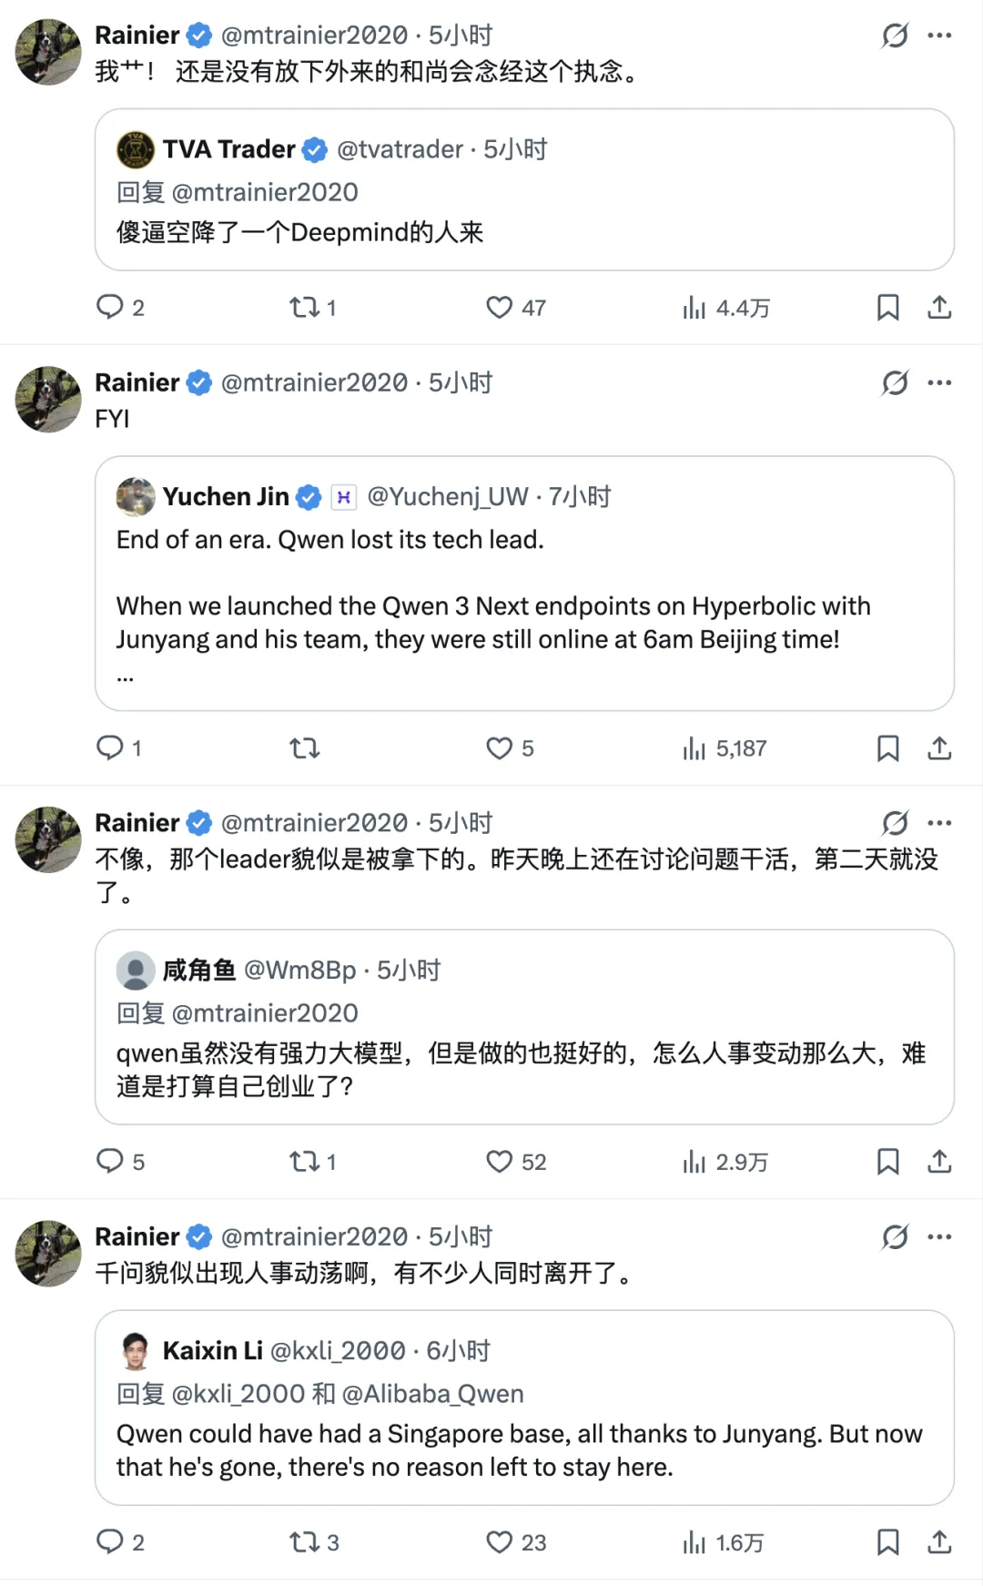Toggle the like heart showing 52 likes

tap(500, 1162)
